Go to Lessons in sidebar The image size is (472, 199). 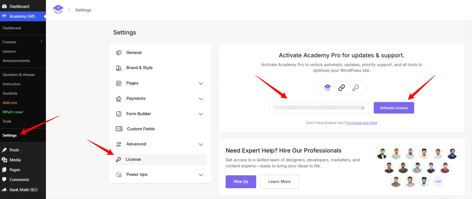point(9,51)
